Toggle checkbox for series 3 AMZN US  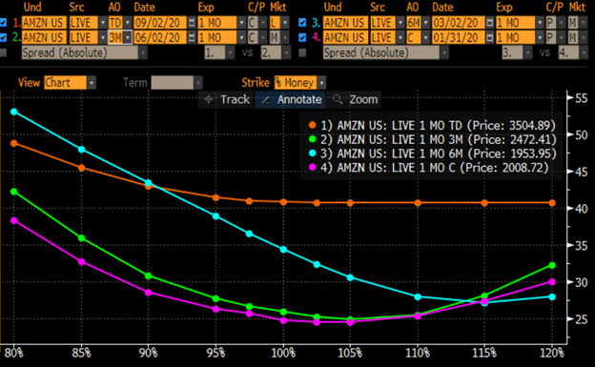302,22
